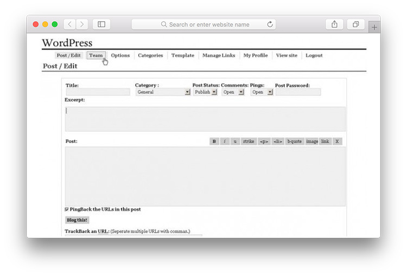
Task: Open the Post Status dropdown showing Publish
Action: pos(205,92)
